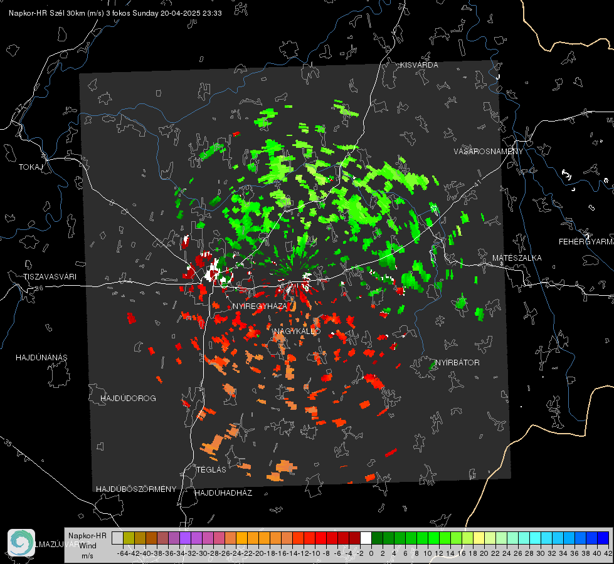
Task: Click road number 36 near Tiszavasvári
Action: (x=39, y=288)
